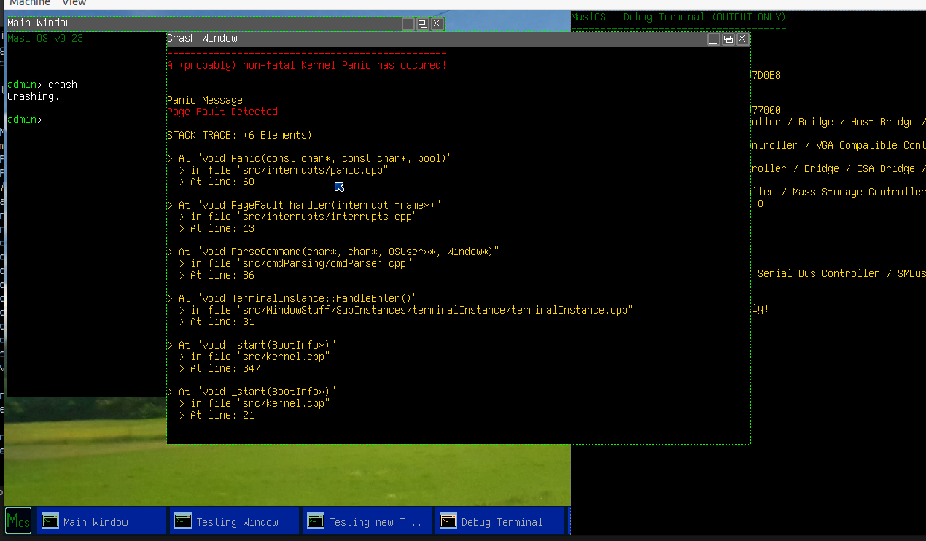This screenshot has width=926, height=541.
Task: Maximize the Main Window
Action: tap(422, 23)
